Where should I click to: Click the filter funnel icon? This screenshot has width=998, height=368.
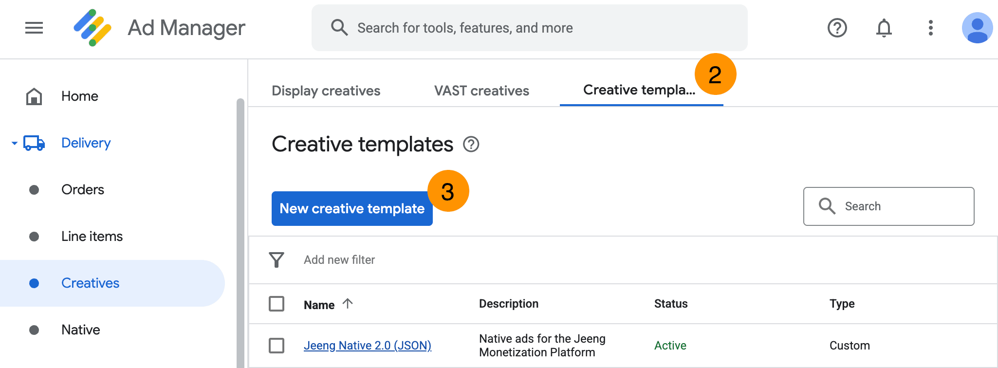[x=277, y=259]
